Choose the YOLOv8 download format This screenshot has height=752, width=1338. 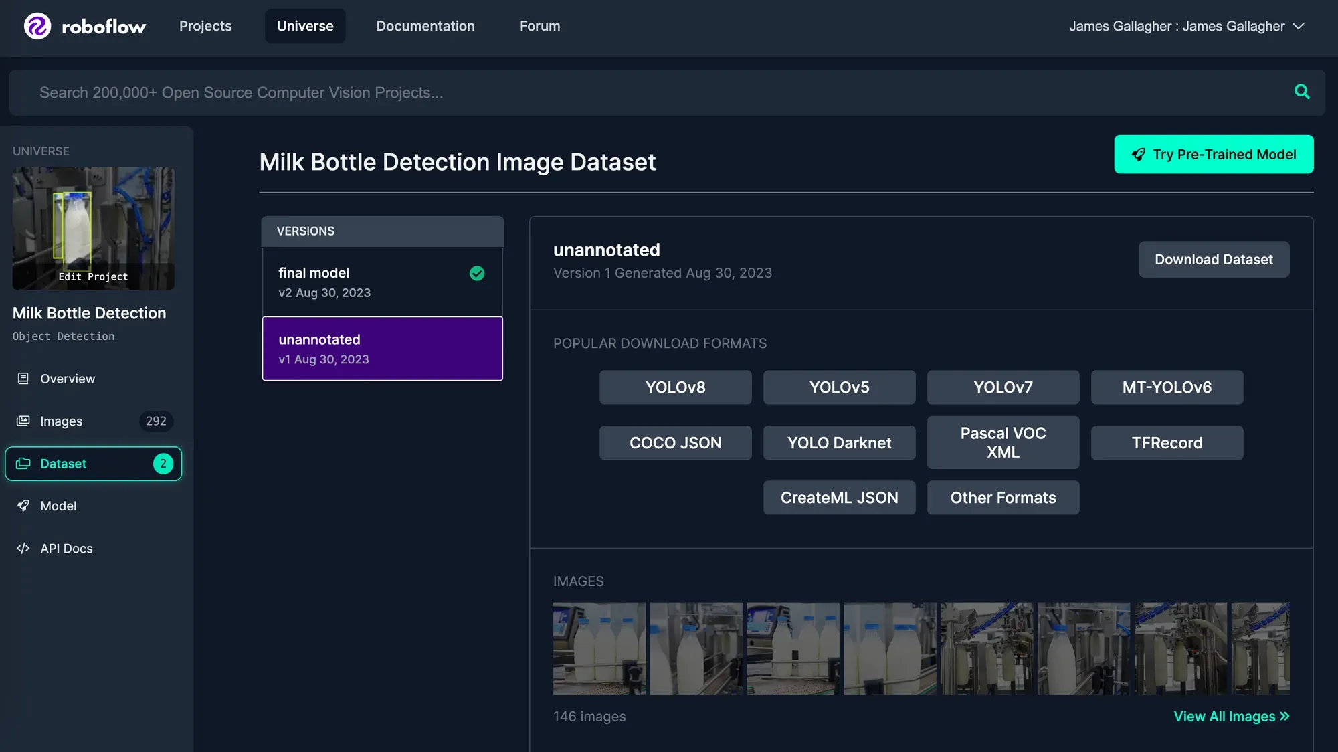tap(675, 387)
